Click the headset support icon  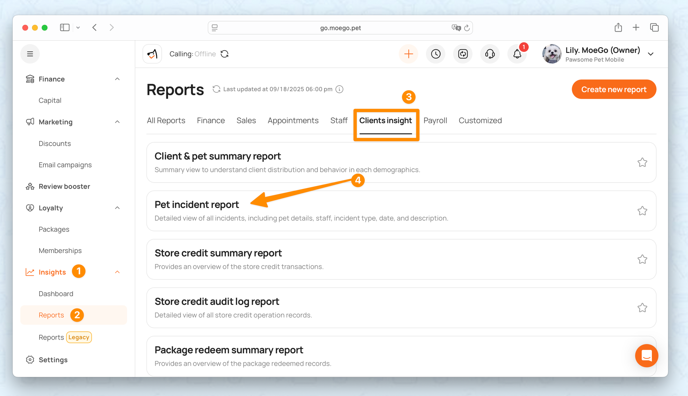pyautogui.click(x=490, y=54)
